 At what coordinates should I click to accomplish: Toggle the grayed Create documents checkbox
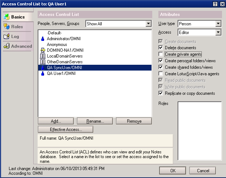pos(161,42)
